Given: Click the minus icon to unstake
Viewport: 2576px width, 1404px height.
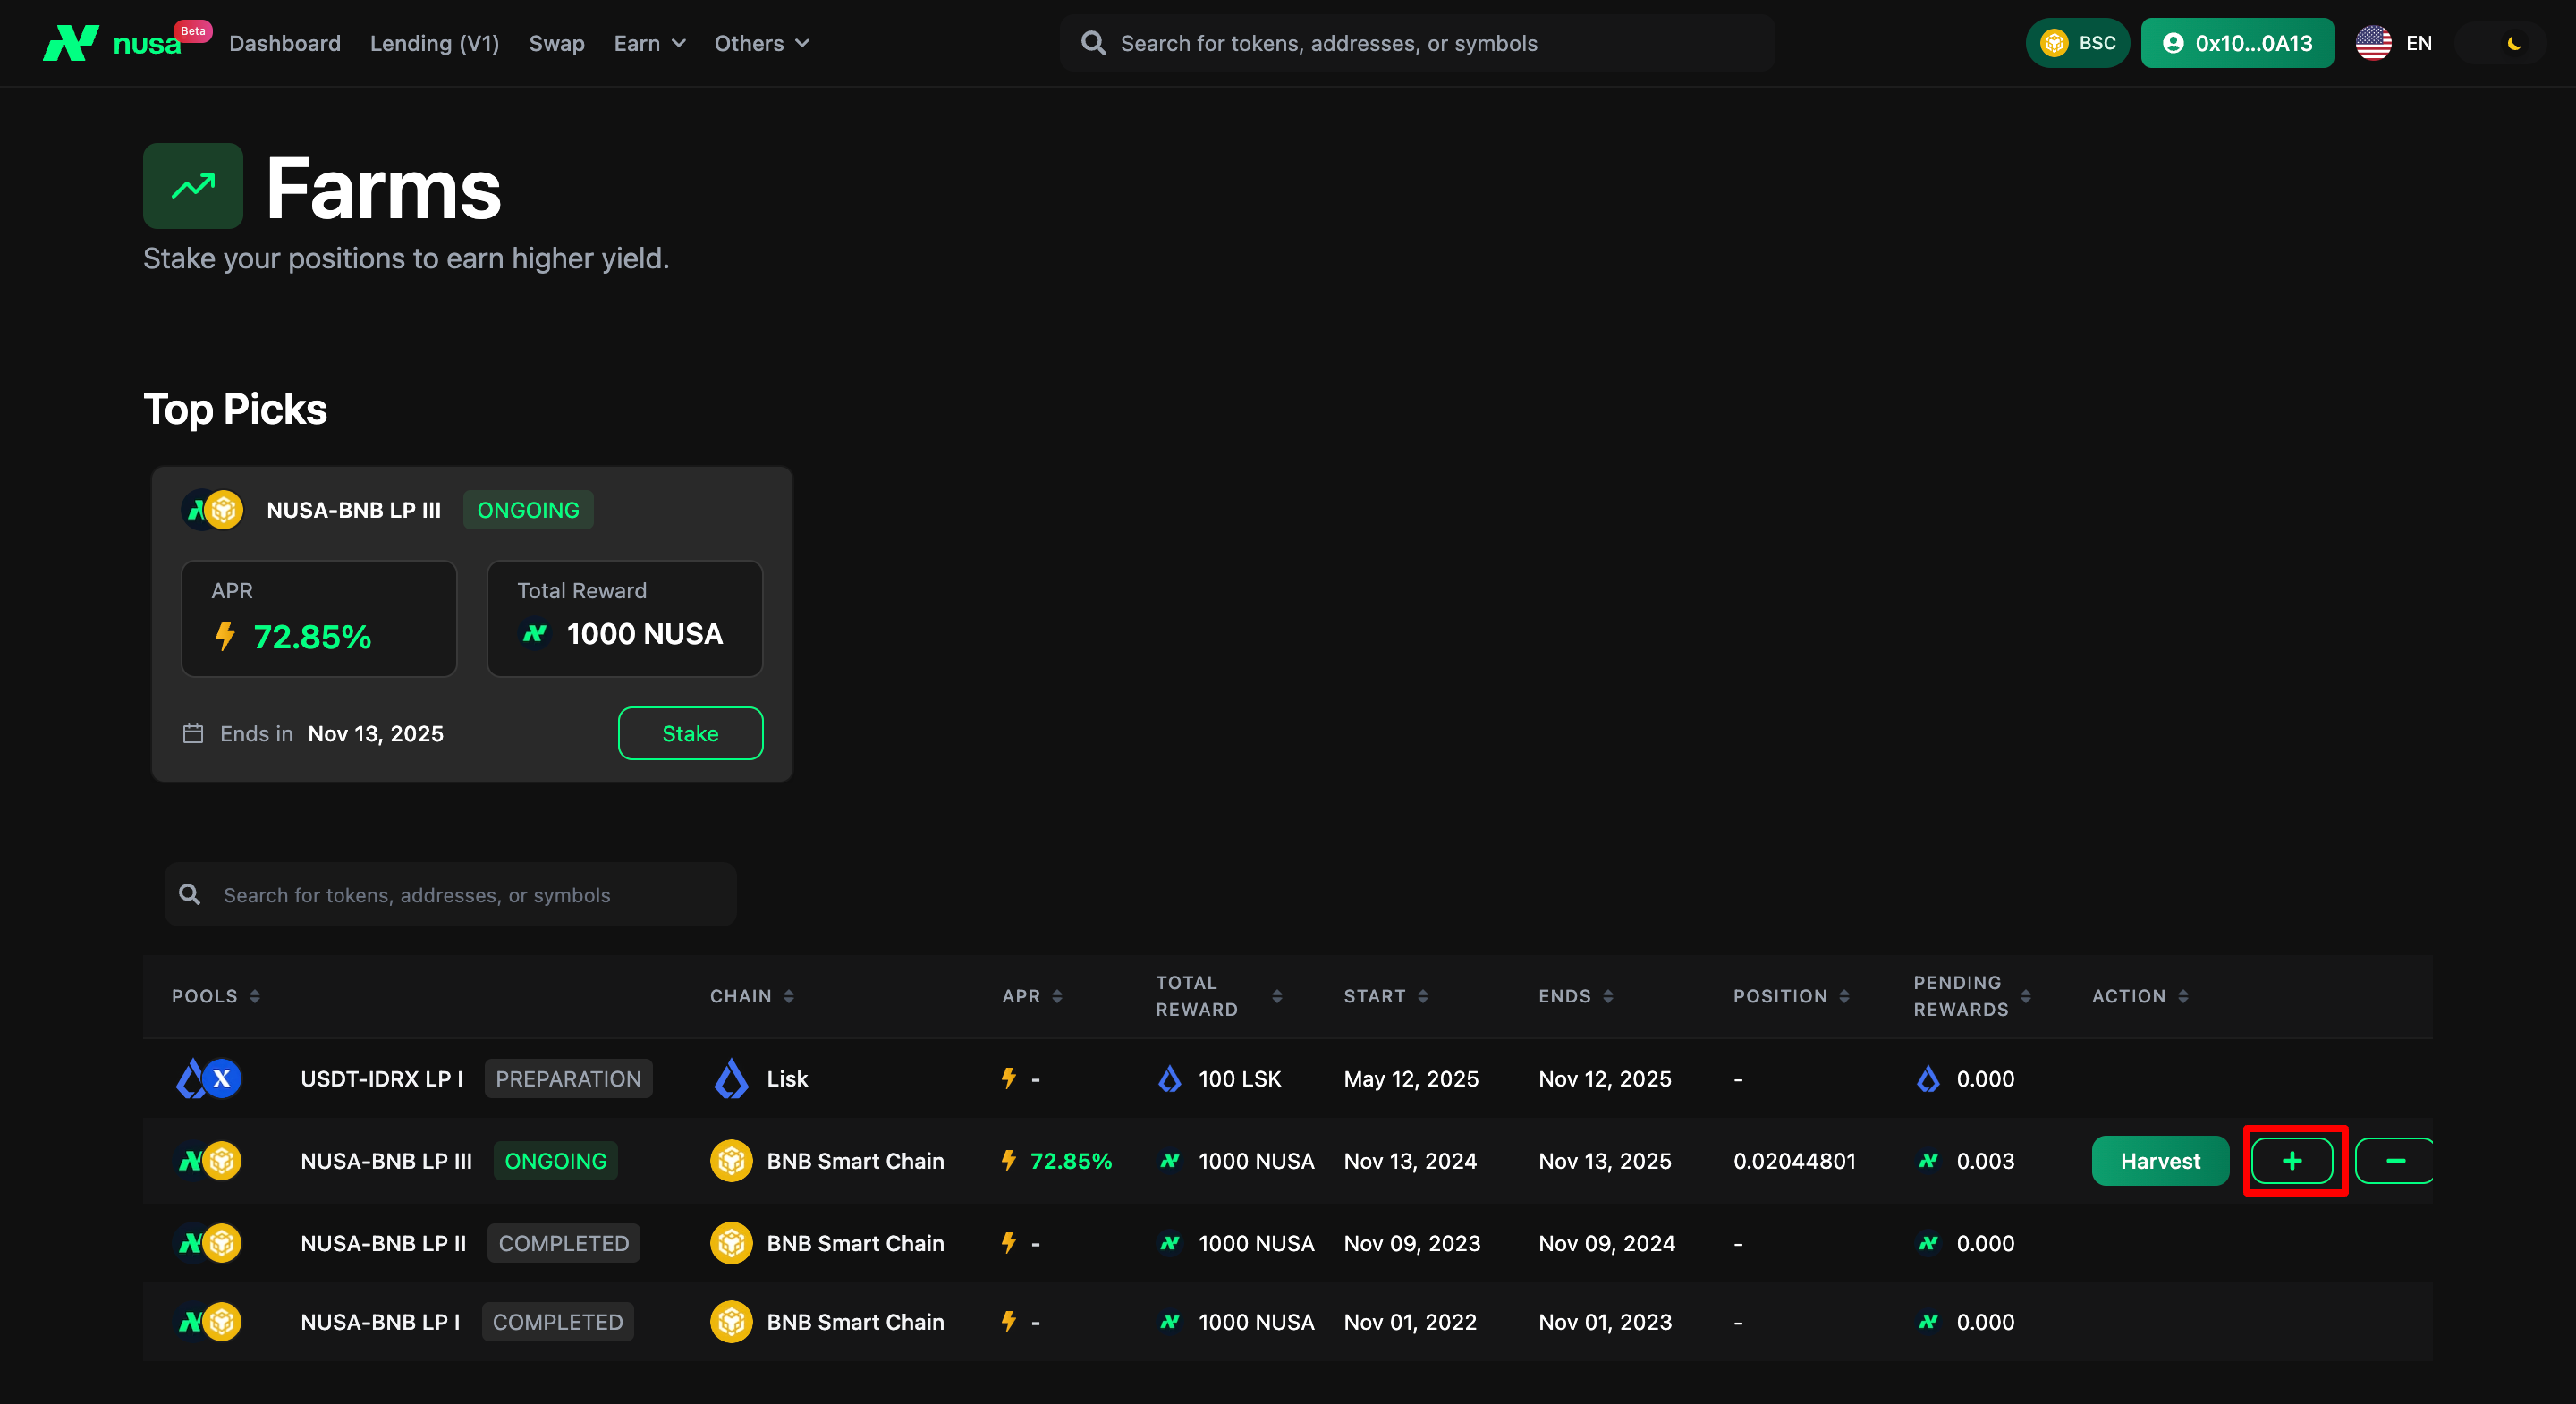Looking at the screenshot, I should click(2395, 1161).
